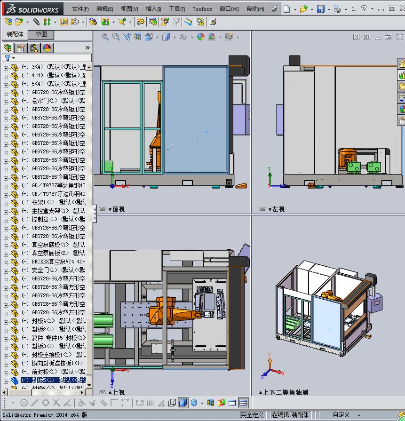Open the ConfigurationManager panel tab
Image resolution: width=405 pixels, height=421 pixels.
(34, 48)
